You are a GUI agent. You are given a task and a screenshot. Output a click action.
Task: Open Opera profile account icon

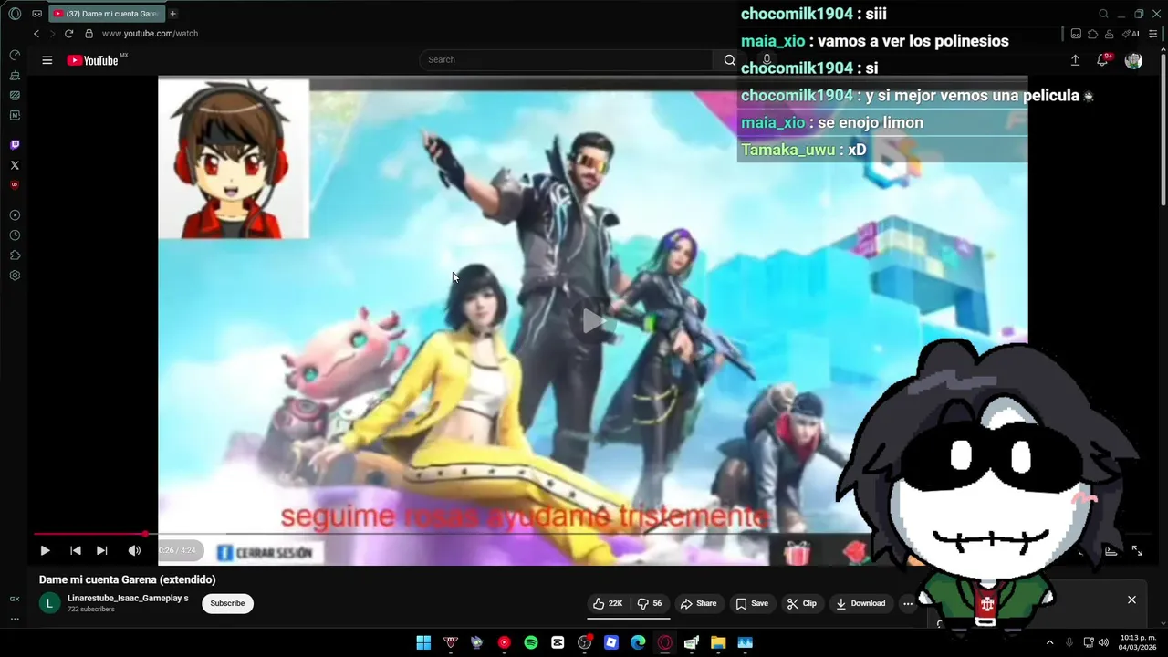tap(1109, 34)
